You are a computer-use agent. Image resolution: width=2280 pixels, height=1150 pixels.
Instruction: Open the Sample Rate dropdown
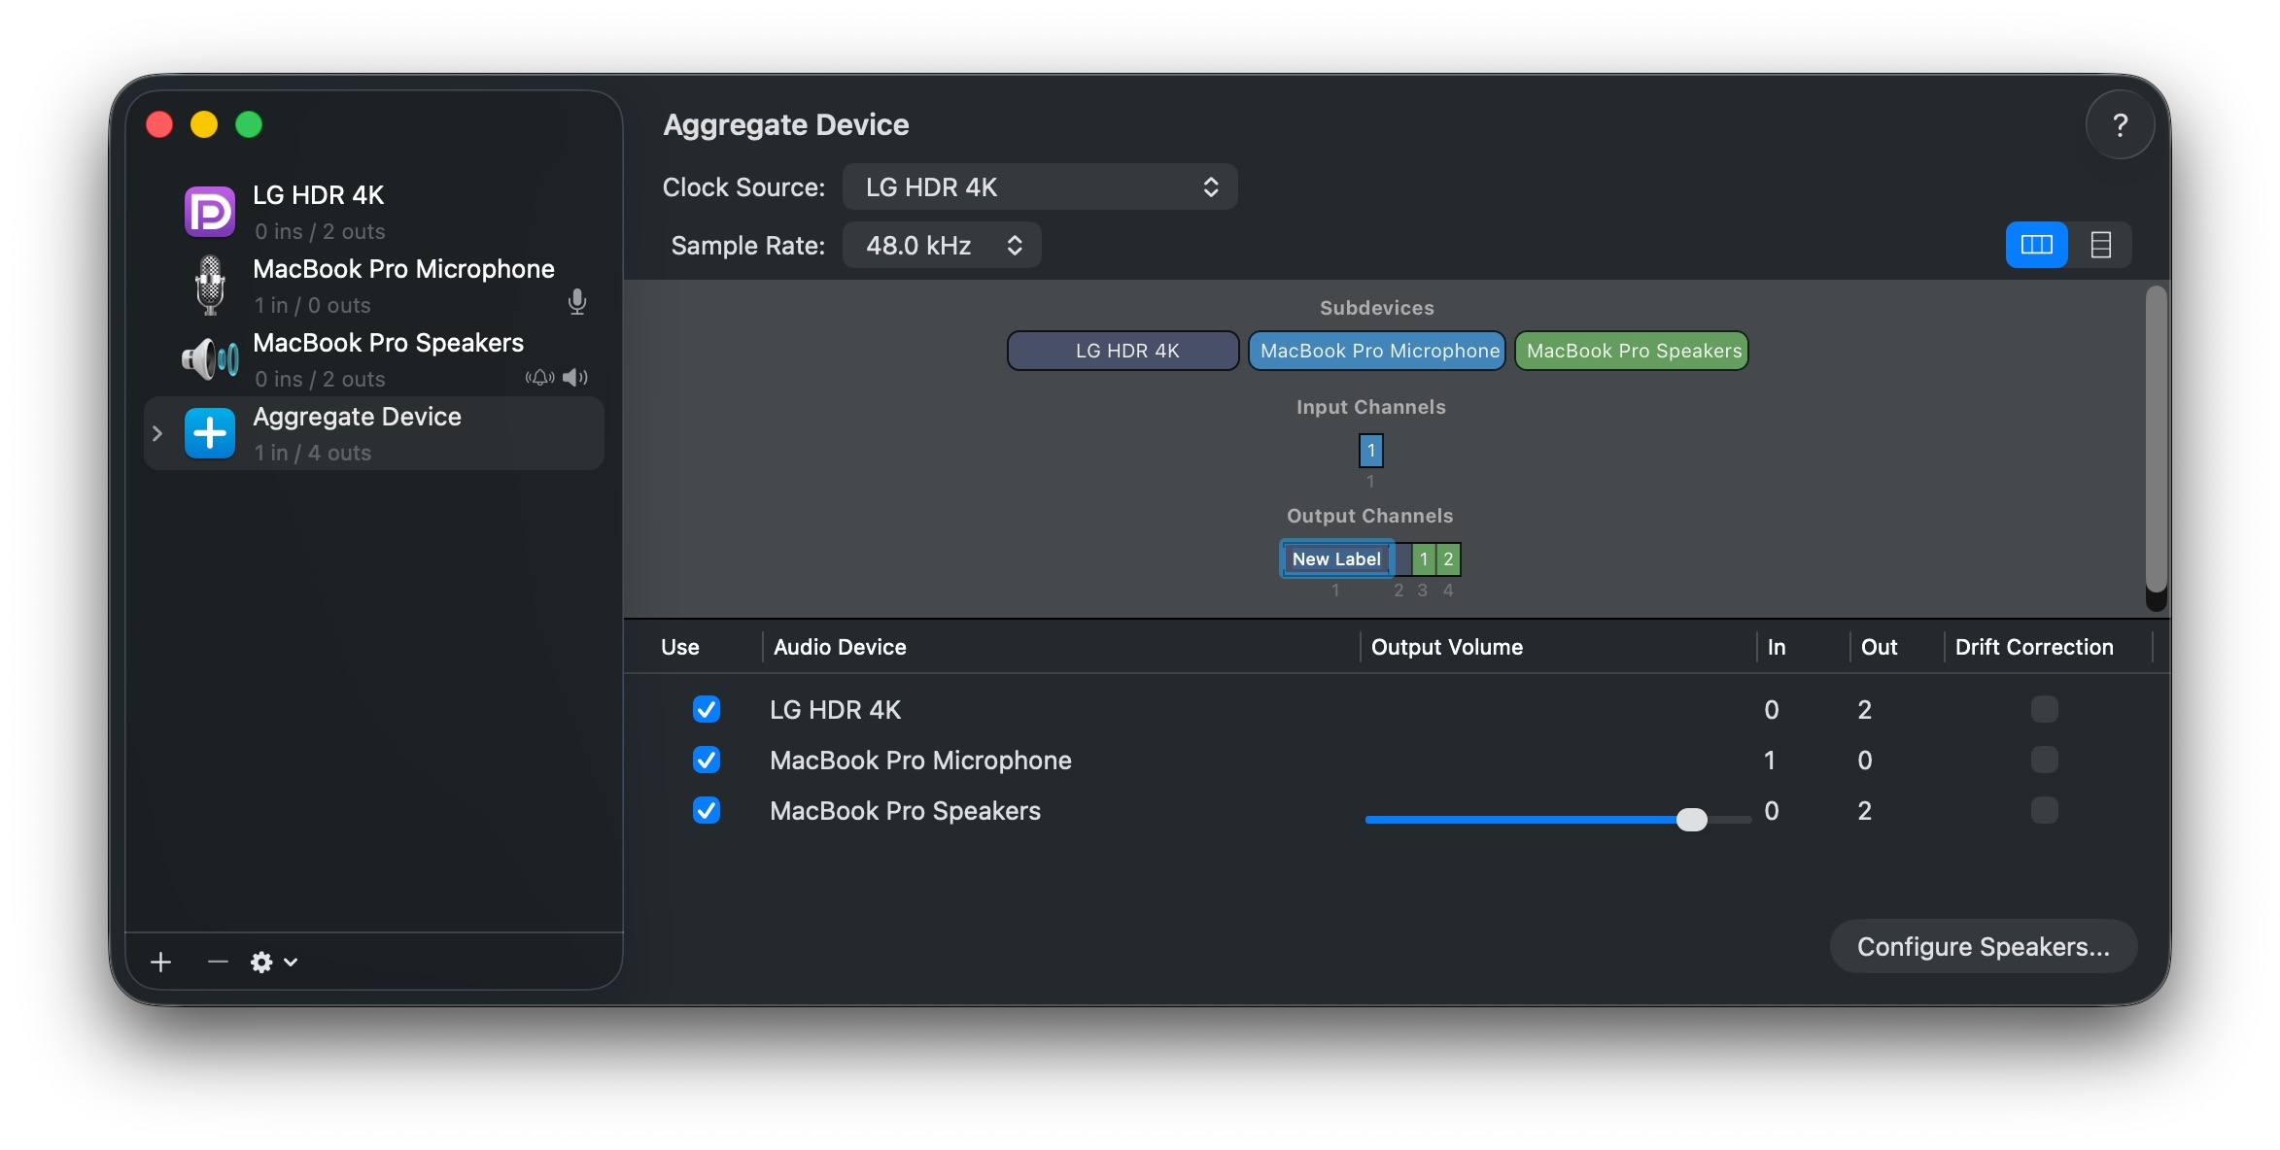pos(942,246)
